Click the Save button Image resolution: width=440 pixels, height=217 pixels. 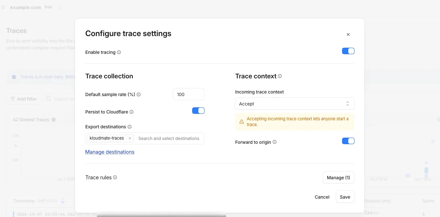click(x=345, y=197)
